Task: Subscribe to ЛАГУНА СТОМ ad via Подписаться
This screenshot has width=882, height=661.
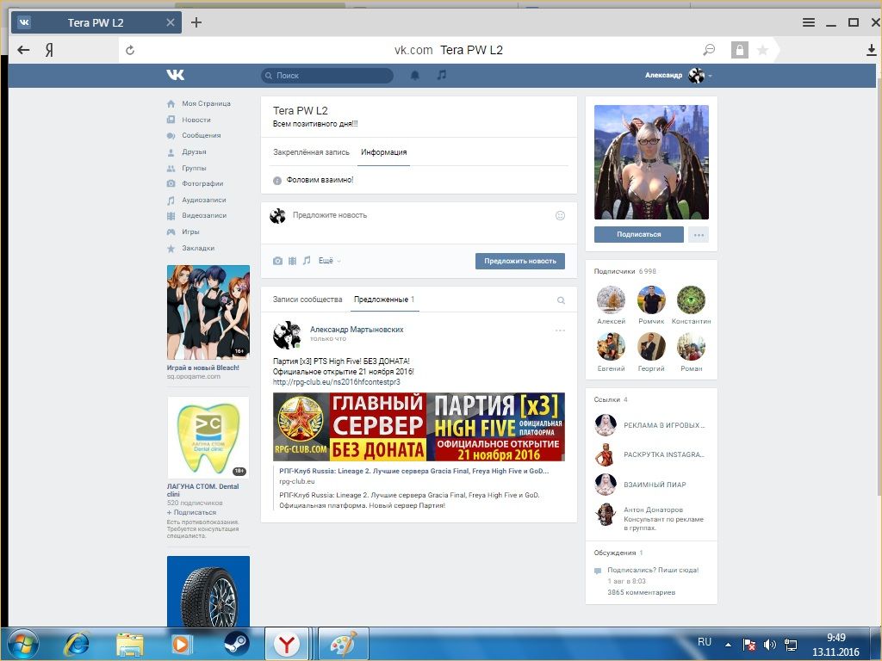Action: 191,513
